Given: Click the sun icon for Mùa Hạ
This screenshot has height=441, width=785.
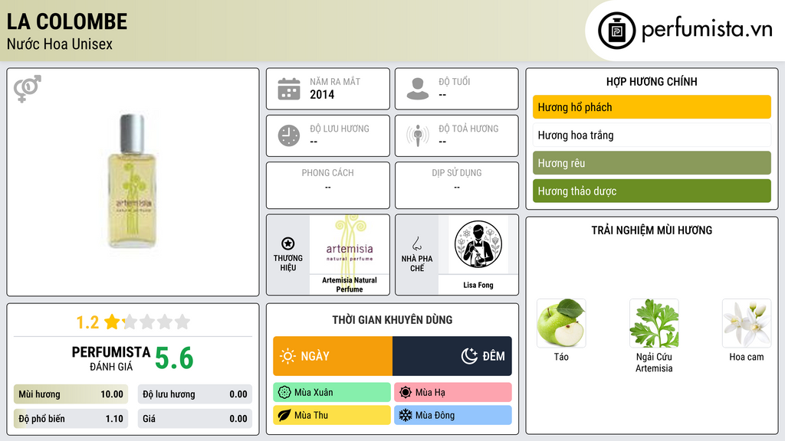Looking at the screenshot, I should click(x=406, y=393).
